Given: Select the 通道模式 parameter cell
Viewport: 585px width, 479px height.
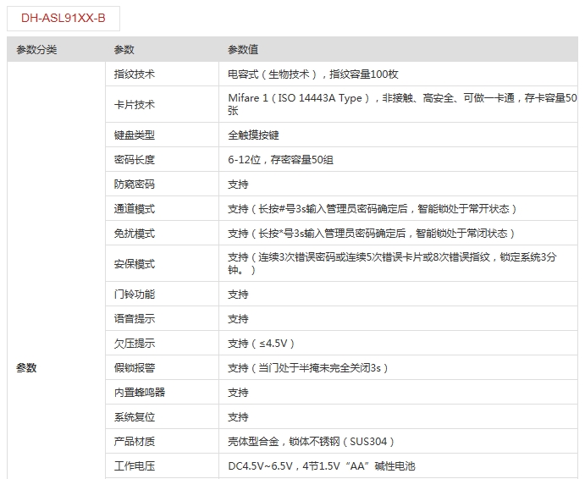Looking at the screenshot, I should click(x=163, y=208).
